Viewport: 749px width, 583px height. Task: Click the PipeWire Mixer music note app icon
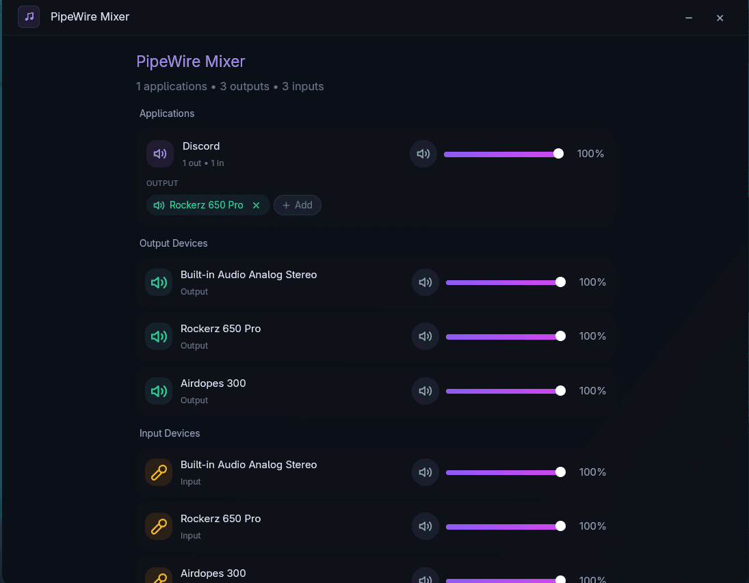point(29,16)
